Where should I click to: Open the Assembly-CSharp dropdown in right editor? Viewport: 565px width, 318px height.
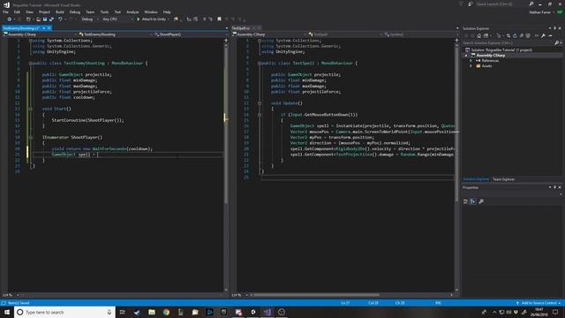click(x=269, y=34)
